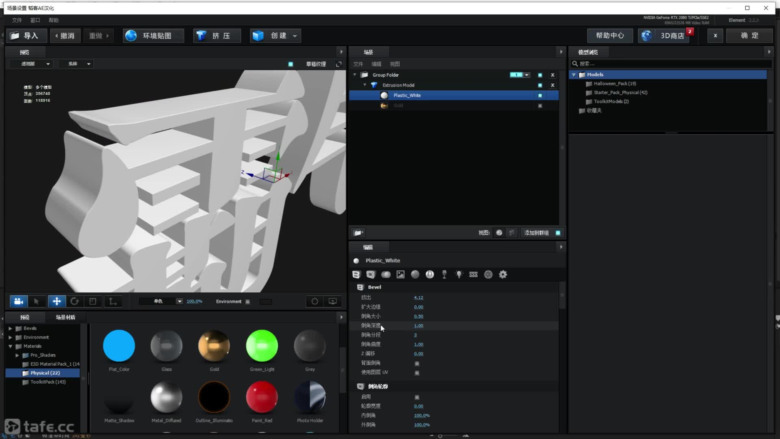Click the search magnifier in model browser
Screen dimensions: 780x439
(x=575, y=64)
